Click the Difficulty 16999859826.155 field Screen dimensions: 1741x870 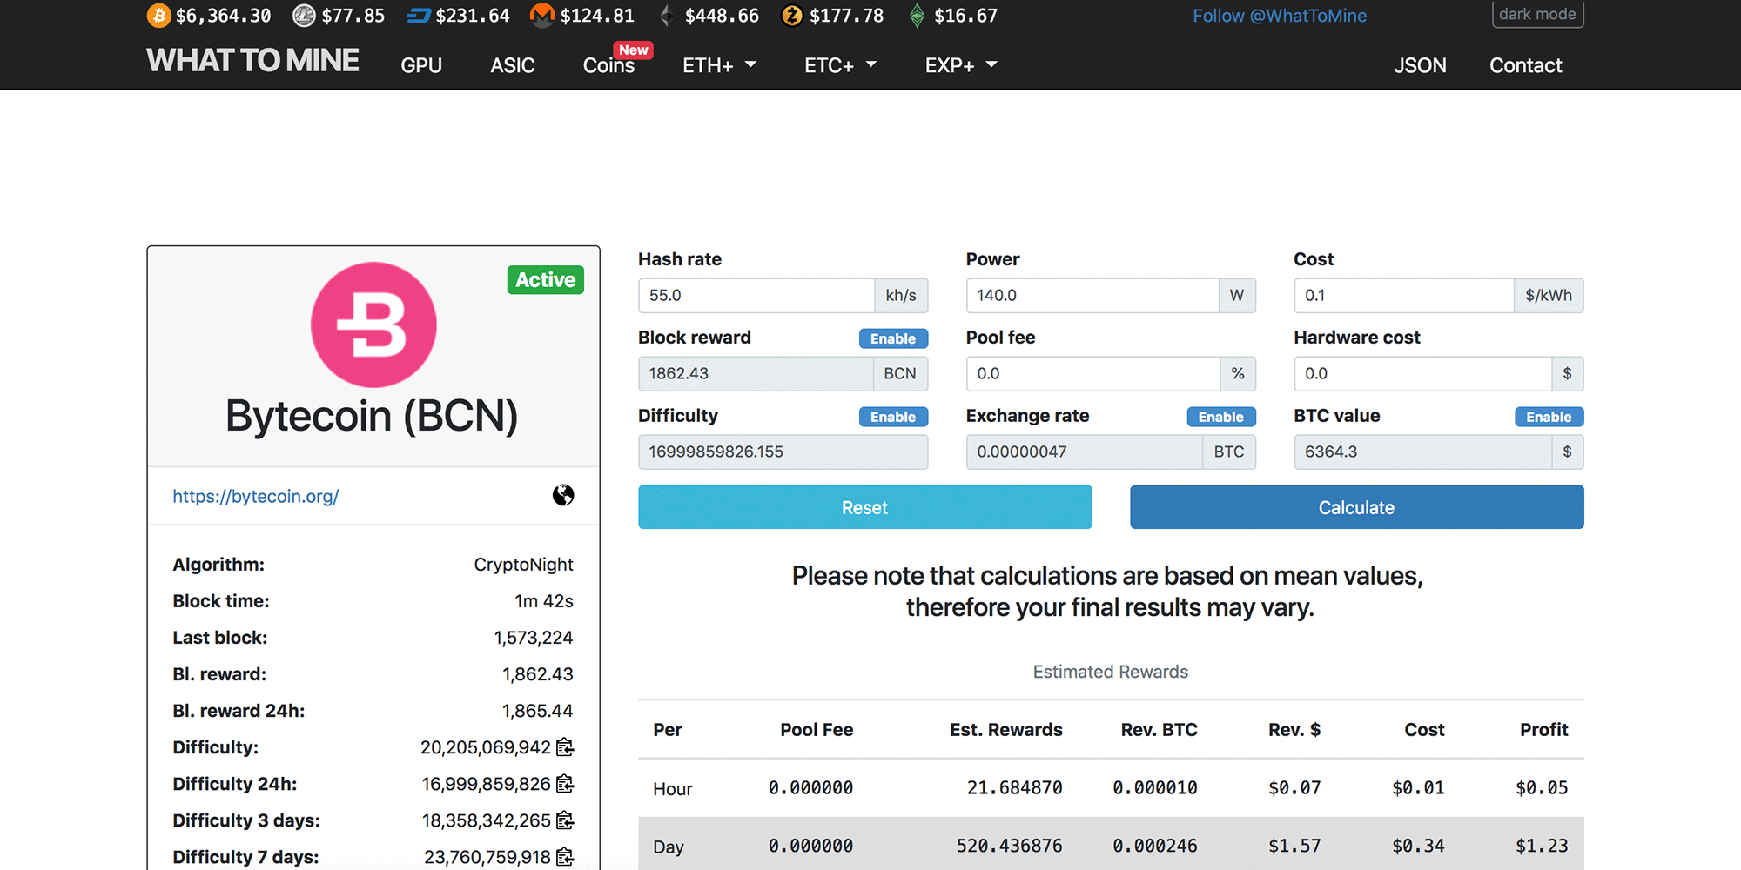pos(783,452)
